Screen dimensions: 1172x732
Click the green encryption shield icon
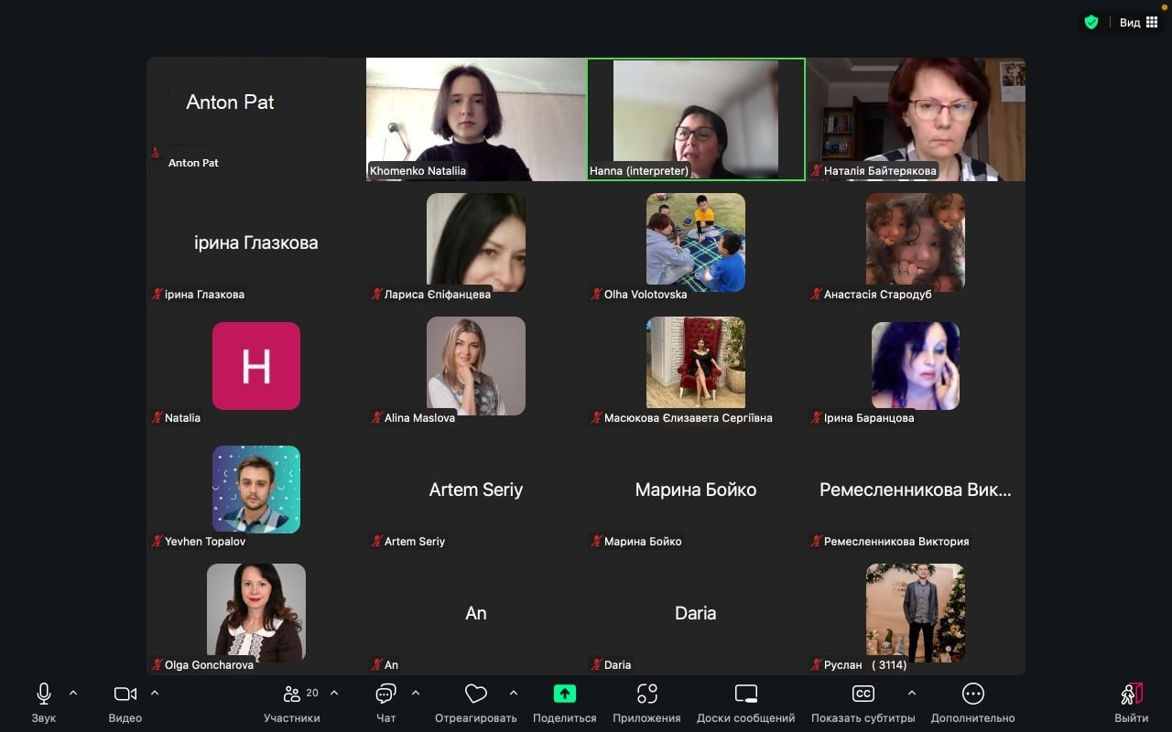1091,22
